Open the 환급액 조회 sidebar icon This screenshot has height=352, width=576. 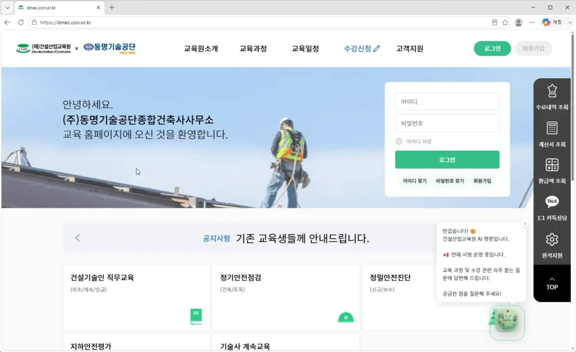point(552,171)
